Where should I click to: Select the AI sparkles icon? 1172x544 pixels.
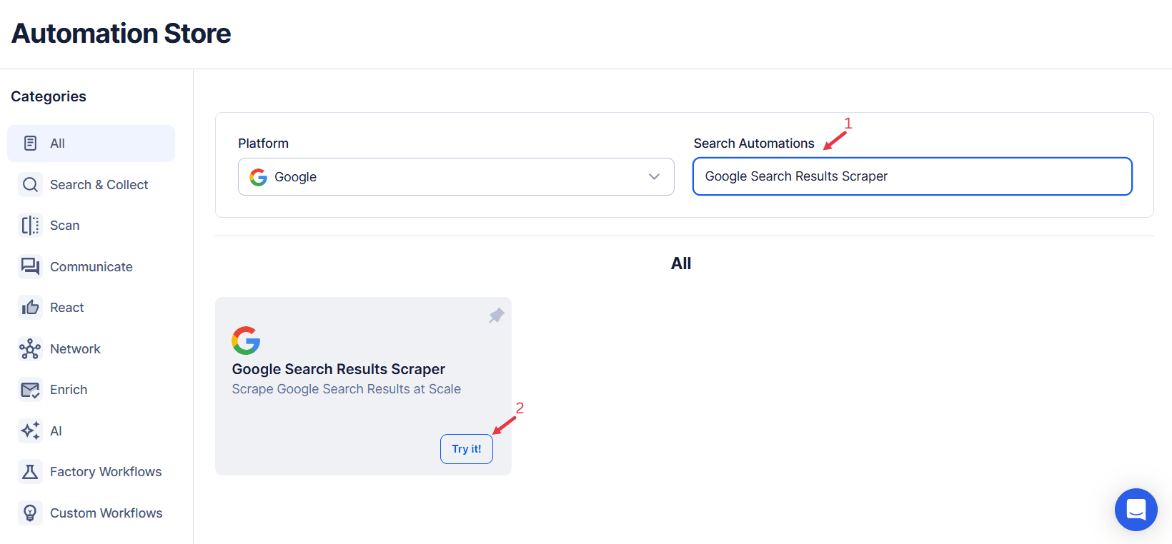(x=30, y=430)
